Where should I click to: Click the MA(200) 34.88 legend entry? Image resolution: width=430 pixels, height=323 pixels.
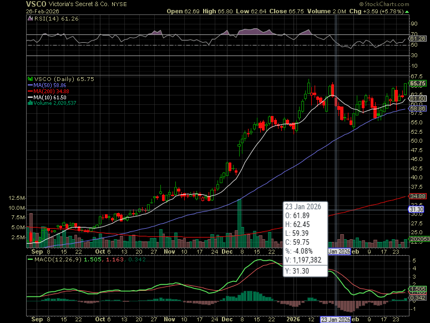point(48,92)
